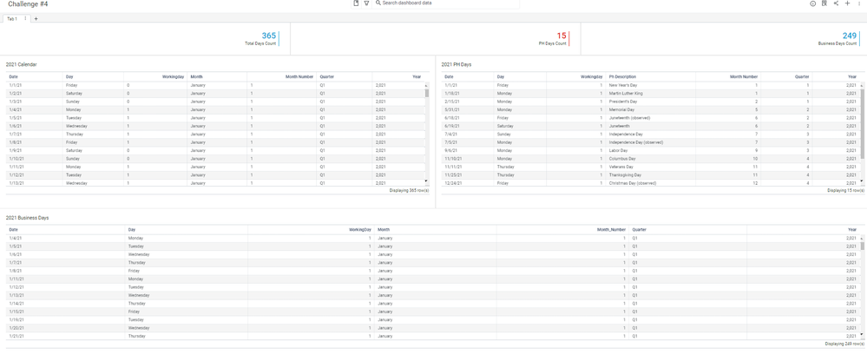Open the dashboard filter funnel icon

366,3
